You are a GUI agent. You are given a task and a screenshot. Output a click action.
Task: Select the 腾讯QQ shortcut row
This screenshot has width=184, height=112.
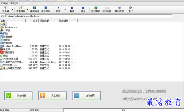tap(38, 49)
